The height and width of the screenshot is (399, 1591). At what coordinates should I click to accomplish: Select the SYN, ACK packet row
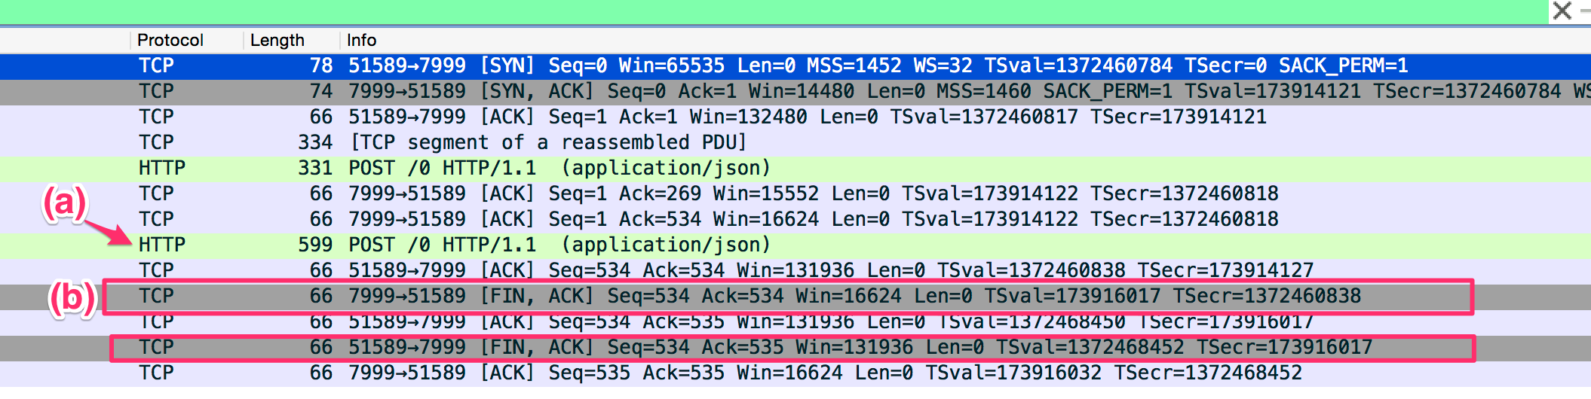tap(795, 92)
